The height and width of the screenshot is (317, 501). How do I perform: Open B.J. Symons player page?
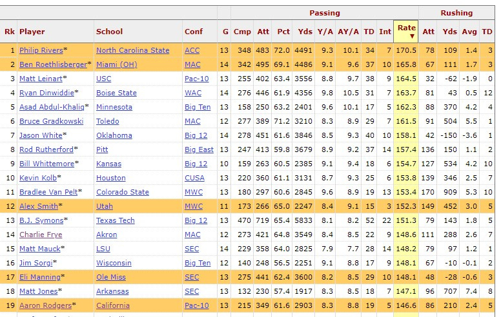pyautogui.click(x=41, y=220)
